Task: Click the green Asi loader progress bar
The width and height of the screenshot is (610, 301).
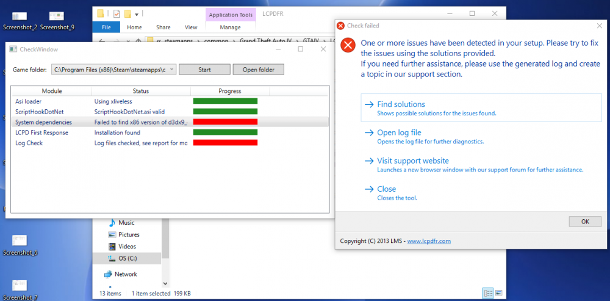Action: pyautogui.click(x=225, y=101)
